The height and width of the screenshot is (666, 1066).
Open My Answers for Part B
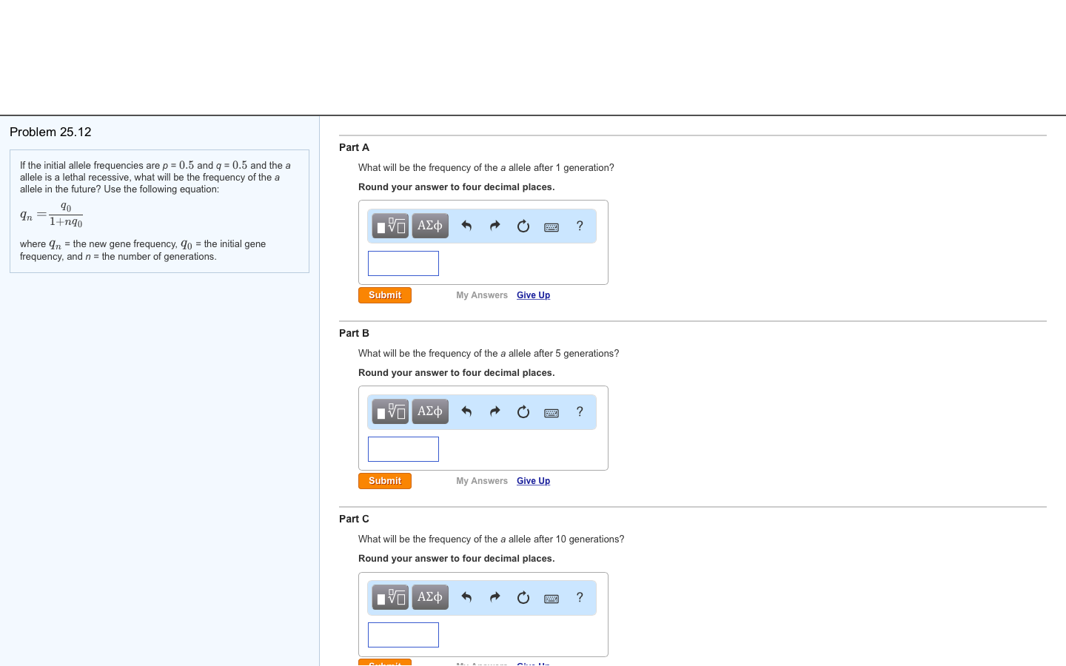[482, 481]
